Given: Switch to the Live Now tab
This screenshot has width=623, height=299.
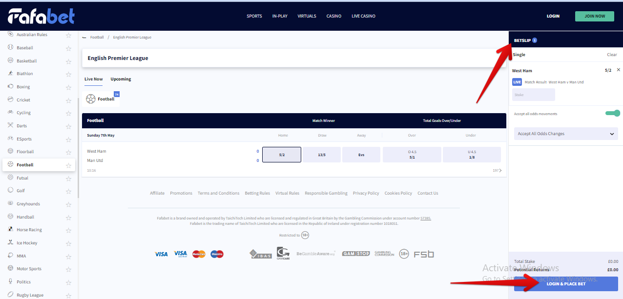Looking at the screenshot, I should click(94, 79).
